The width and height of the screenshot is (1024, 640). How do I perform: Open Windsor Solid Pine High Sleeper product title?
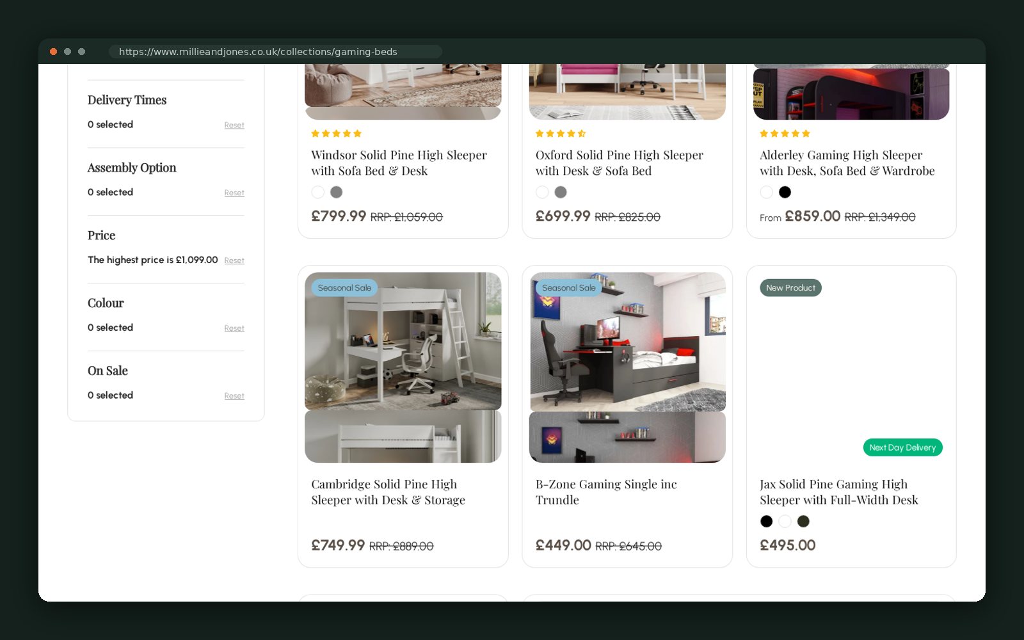pyautogui.click(x=399, y=163)
